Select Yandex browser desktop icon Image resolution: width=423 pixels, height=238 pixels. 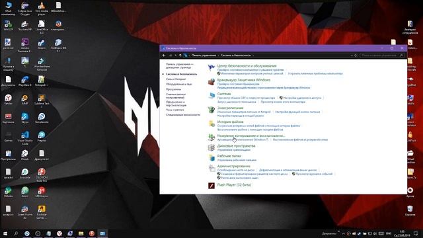(8, 99)
